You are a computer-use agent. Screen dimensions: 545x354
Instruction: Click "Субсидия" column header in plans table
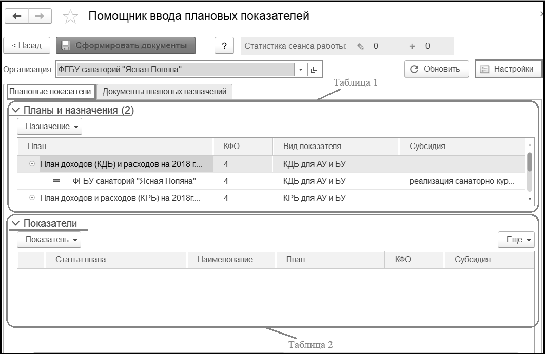(462, 146)
